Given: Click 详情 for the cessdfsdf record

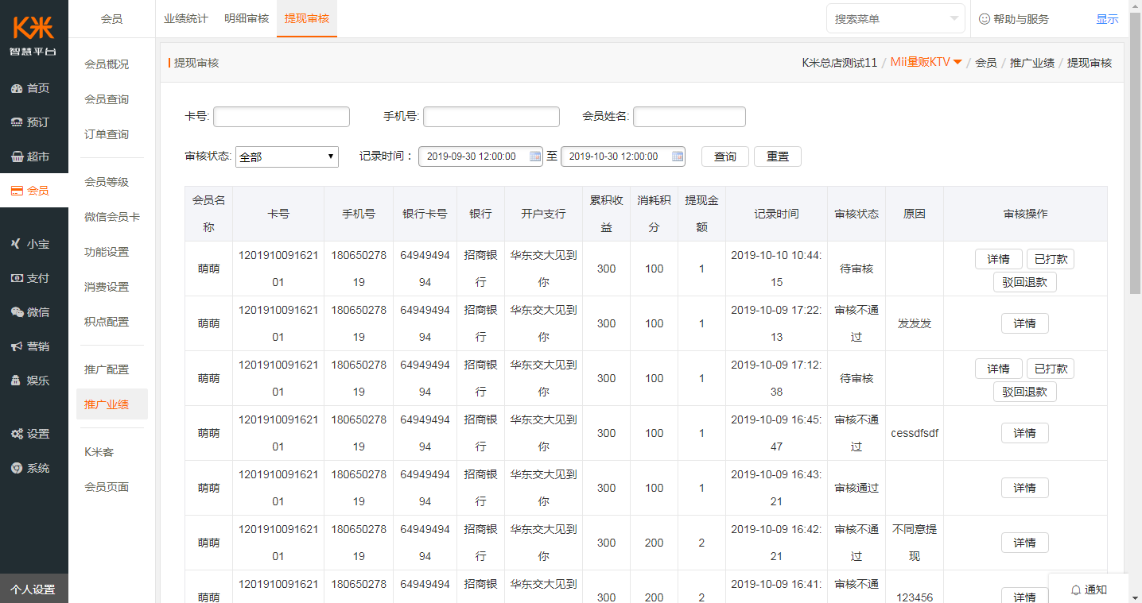Looking at the screenshot, I should [1025, 433].
